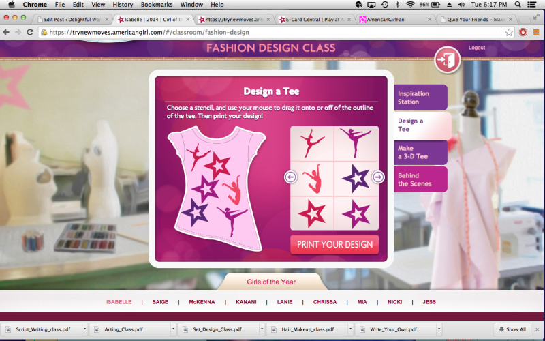
Task: Click the crimson star on the tee
Action: 217,166
